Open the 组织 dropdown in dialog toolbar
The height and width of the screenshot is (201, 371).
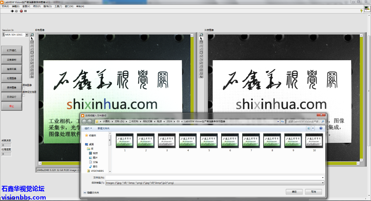(88, 128)
